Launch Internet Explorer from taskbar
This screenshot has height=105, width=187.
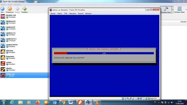click(12, 102)
